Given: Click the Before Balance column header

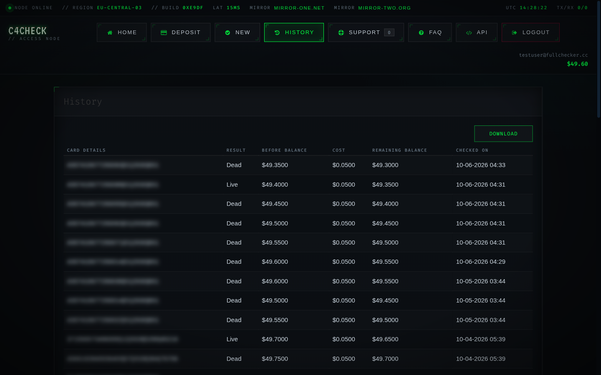Looking at the screenshot, I should 284,150.
